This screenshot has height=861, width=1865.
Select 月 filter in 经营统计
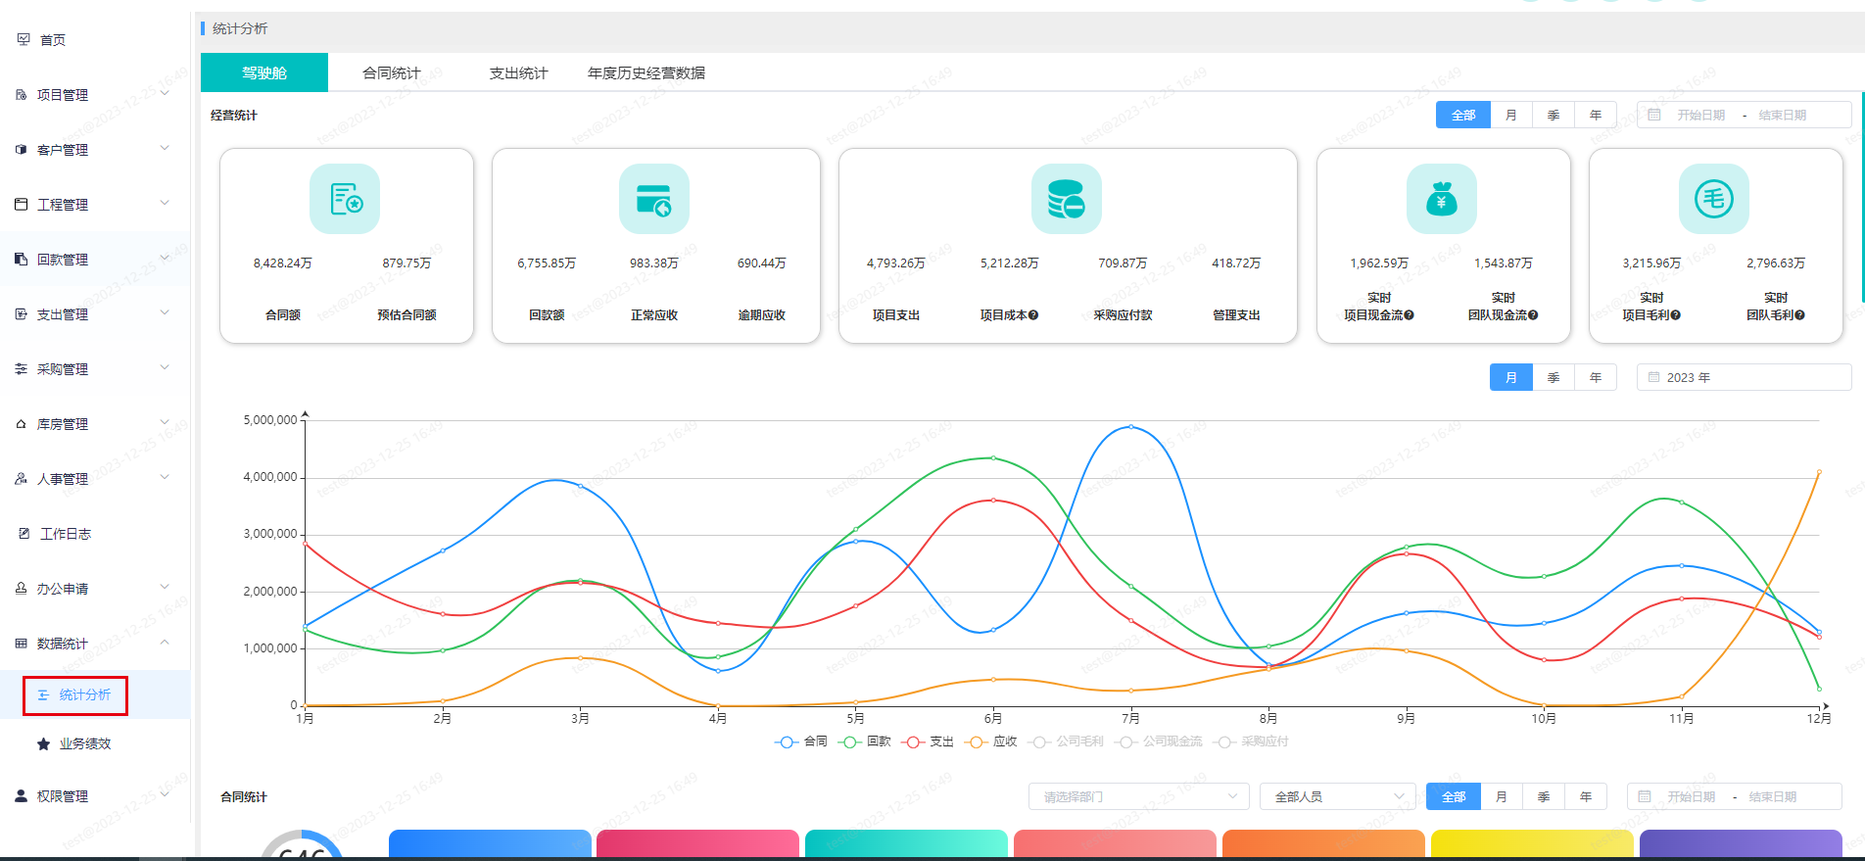click(1511, 115)
